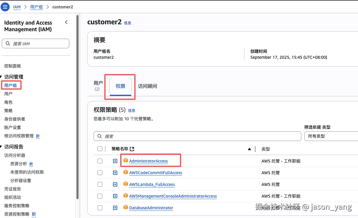Open 分析器设置 in the sidebar
358x218 pixels.
pos(21,181)
